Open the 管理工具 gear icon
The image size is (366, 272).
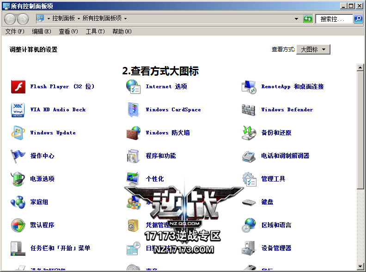249,179
